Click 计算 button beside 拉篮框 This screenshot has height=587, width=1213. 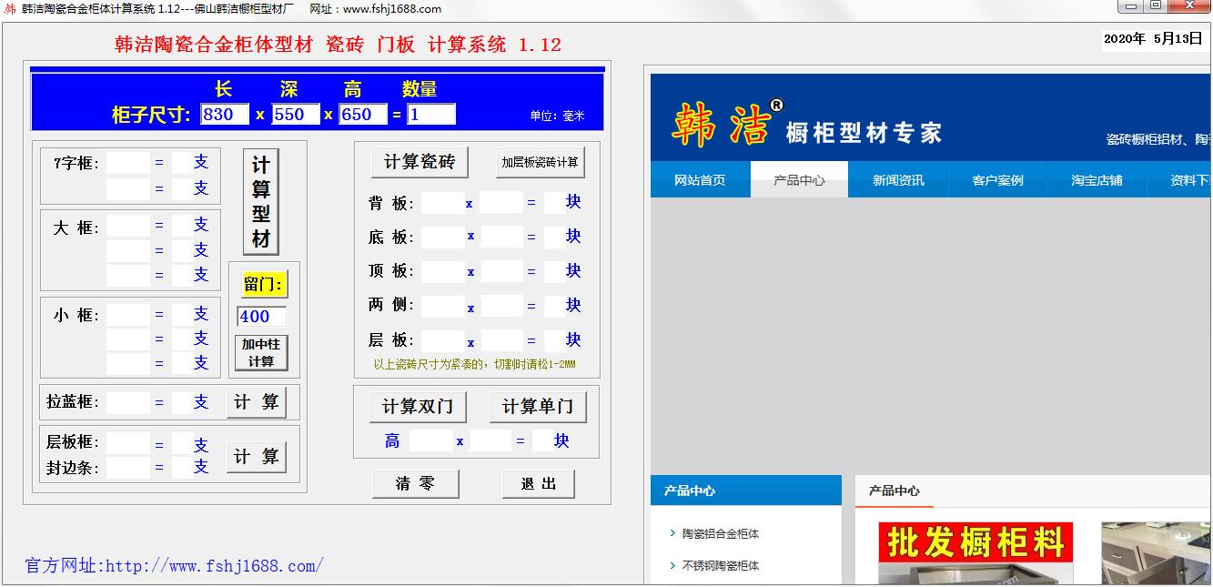click(257, 402)
